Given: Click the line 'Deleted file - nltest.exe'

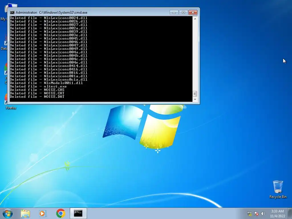Looking at the screenshot, I should (x=38, y=86).
